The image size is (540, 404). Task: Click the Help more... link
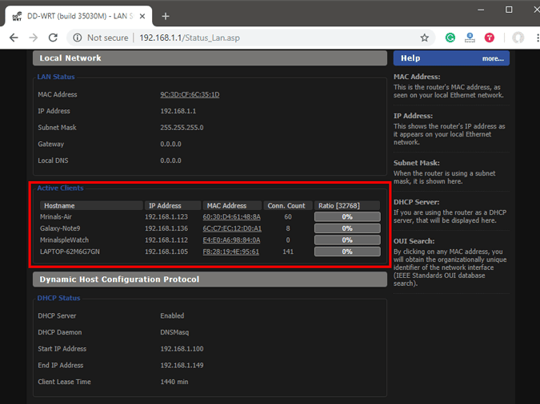click(493, 58)
